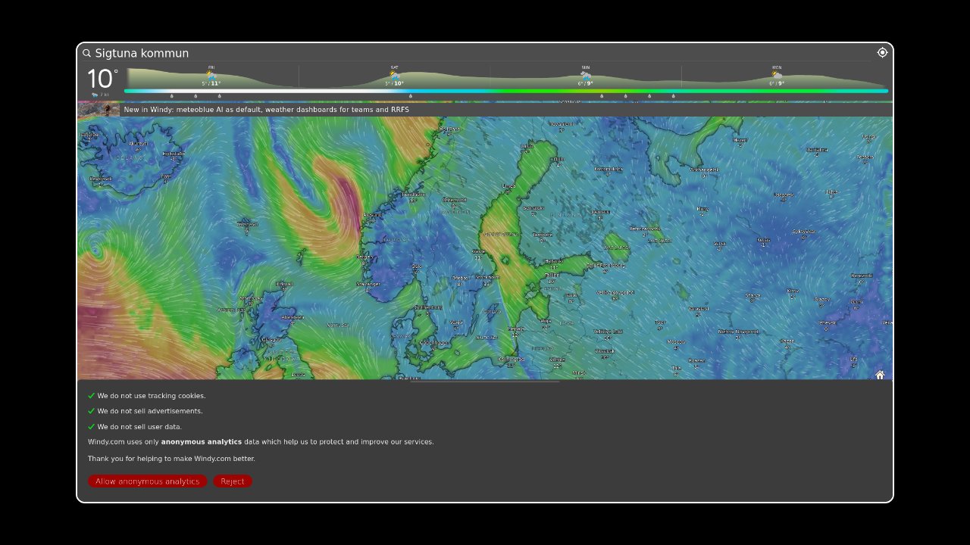Open the Vilnius map label

click(557, 360)
